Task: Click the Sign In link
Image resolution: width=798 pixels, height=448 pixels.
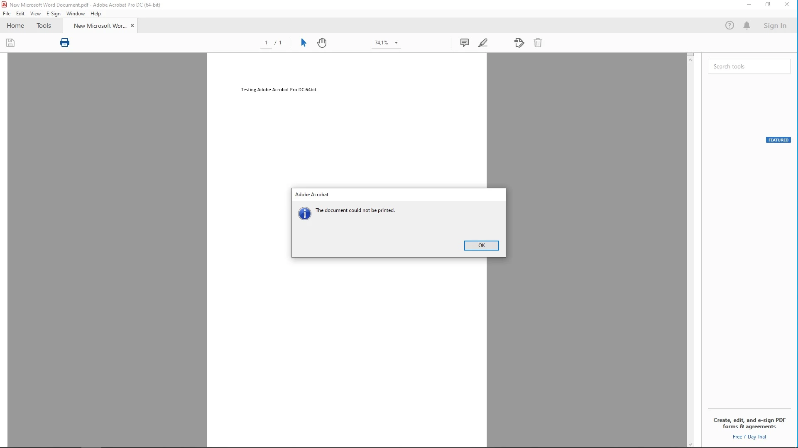Action: [775, 26]
